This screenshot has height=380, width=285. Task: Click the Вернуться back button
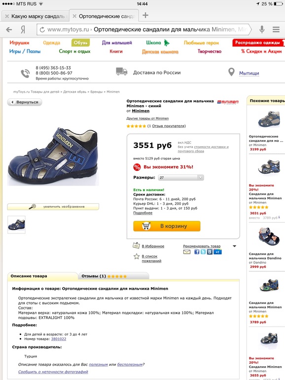[25, 102]
